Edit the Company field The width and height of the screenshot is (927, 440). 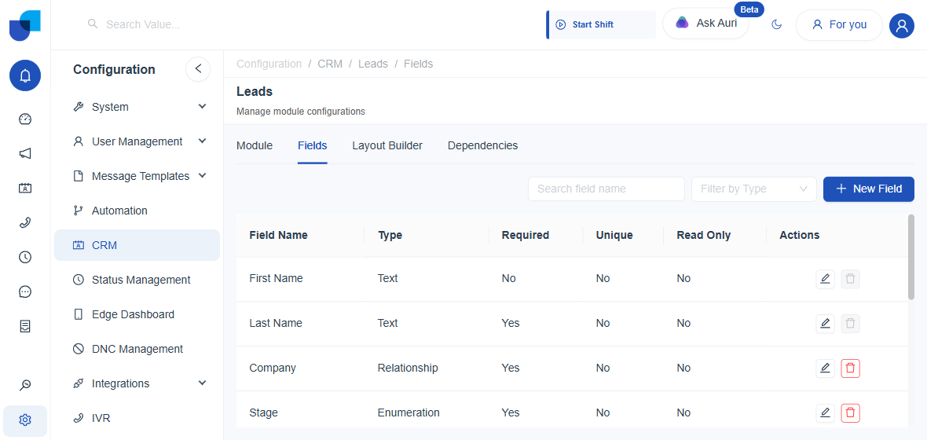(x=826, y=368)
